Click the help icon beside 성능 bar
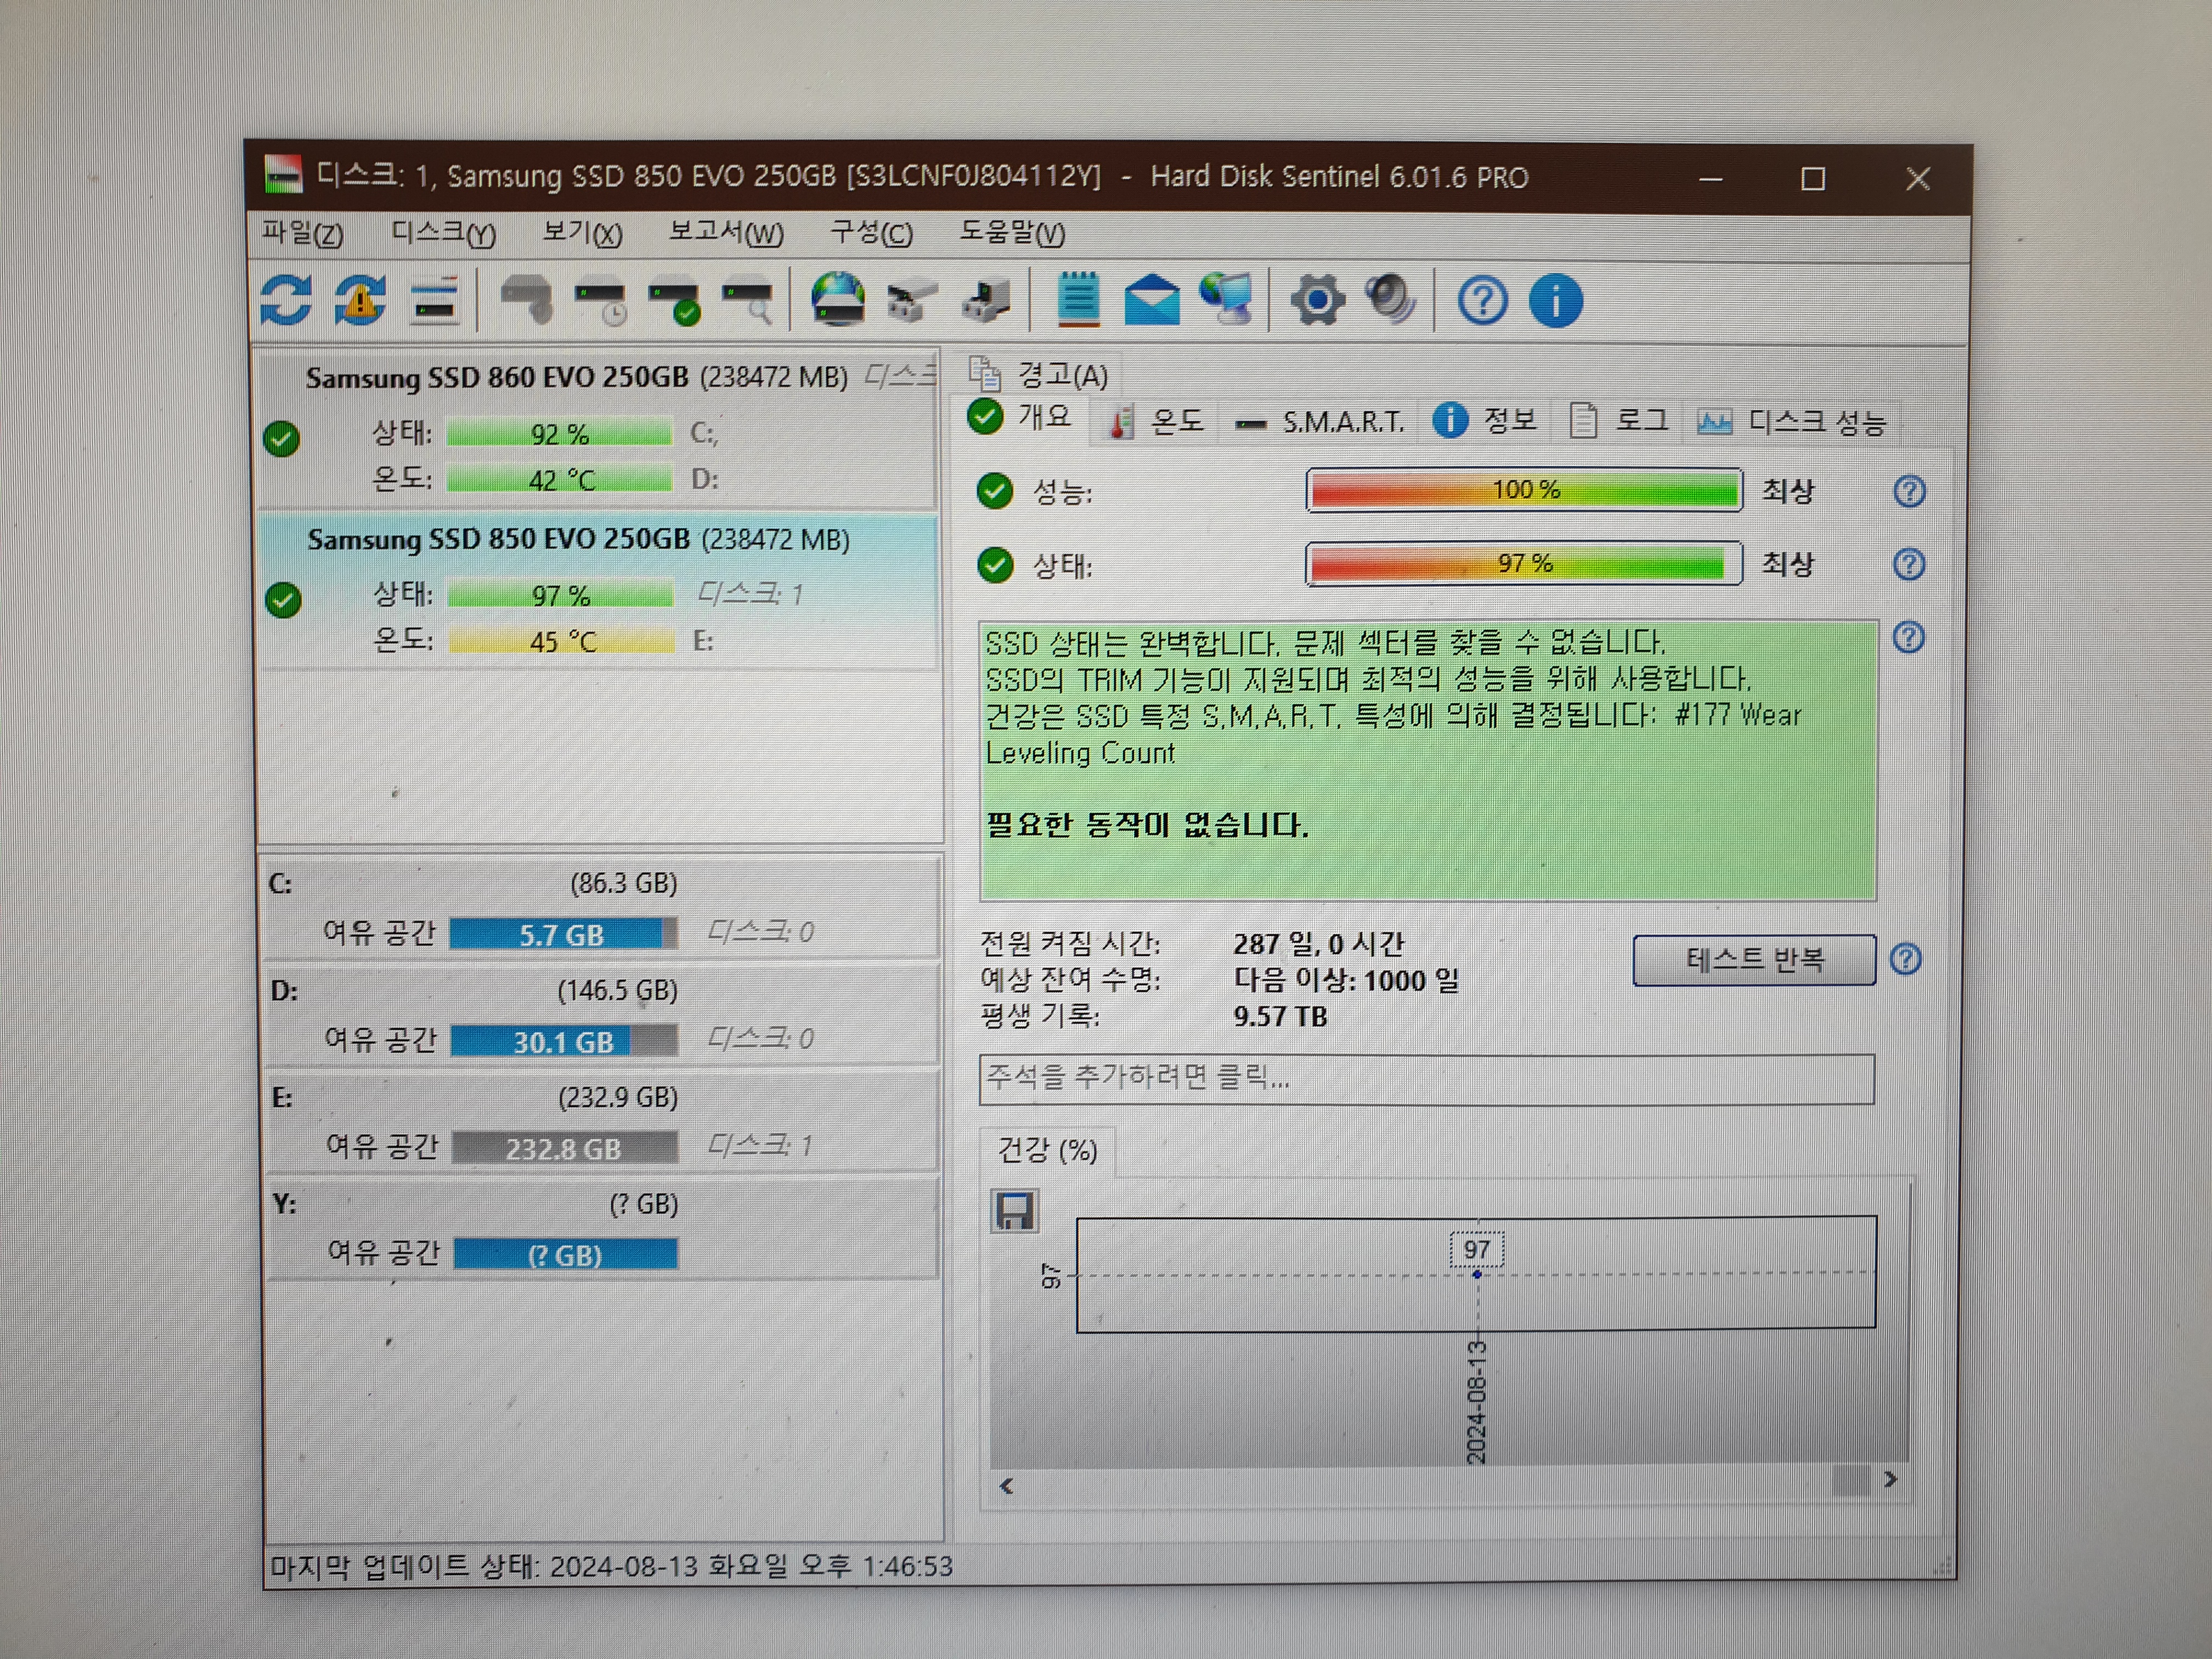This screenshot has width=2212, height=1659. [x=1909, y=491]
